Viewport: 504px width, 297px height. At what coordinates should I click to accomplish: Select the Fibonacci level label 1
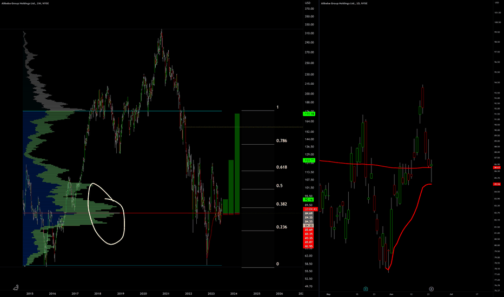point(277,107)
